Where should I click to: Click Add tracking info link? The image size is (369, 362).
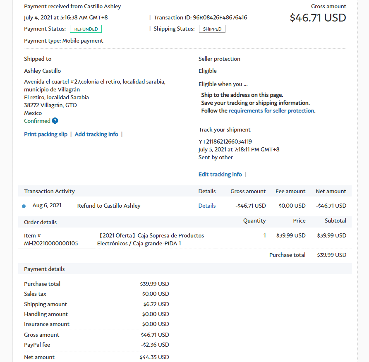pyautogui.click(x=96, y=134)
